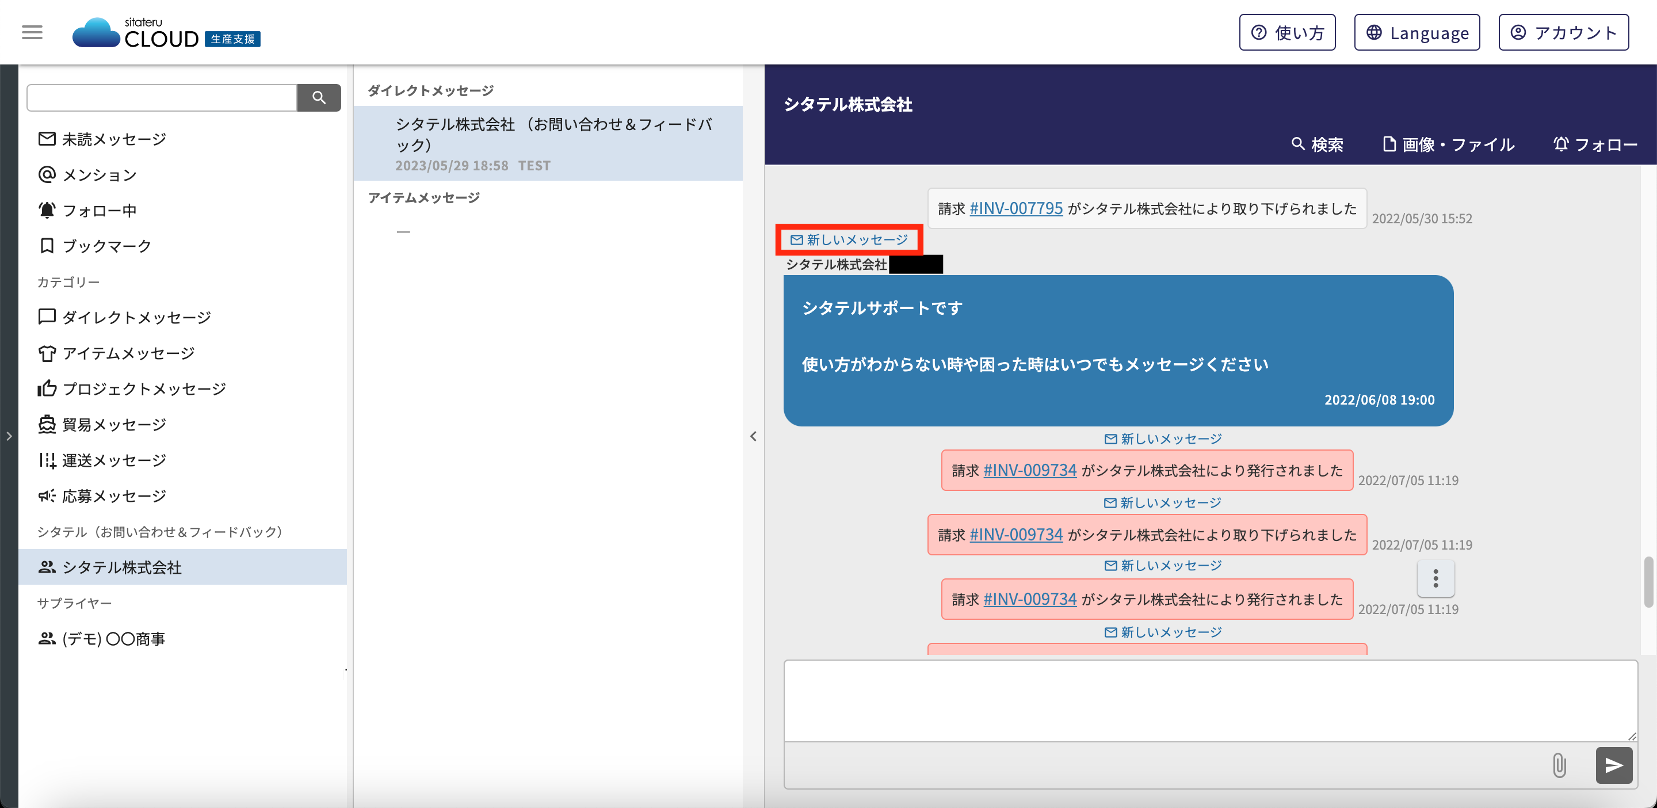Select アイテムメッセージ category in sidebar

pos(184,353)
